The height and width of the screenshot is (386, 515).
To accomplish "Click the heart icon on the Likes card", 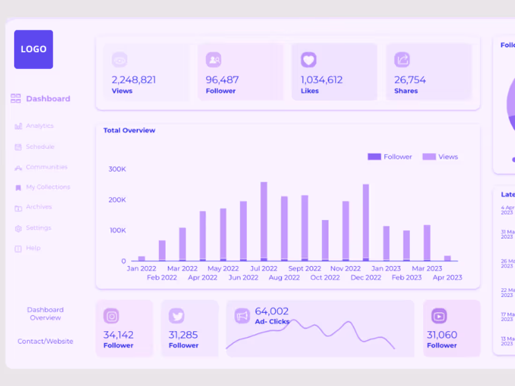I will point(309,59).
